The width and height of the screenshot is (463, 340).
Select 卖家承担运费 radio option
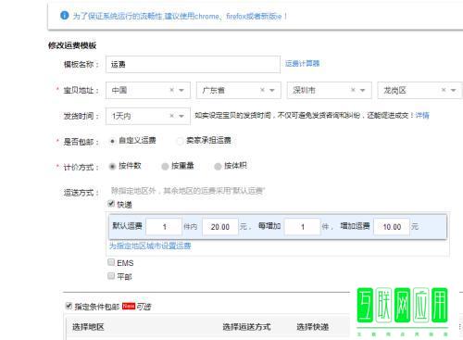pos(180,141)
